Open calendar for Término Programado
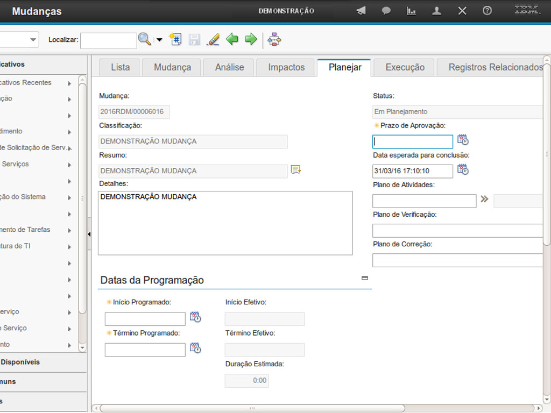The image size is (551, 413). (x=195, y=348)
